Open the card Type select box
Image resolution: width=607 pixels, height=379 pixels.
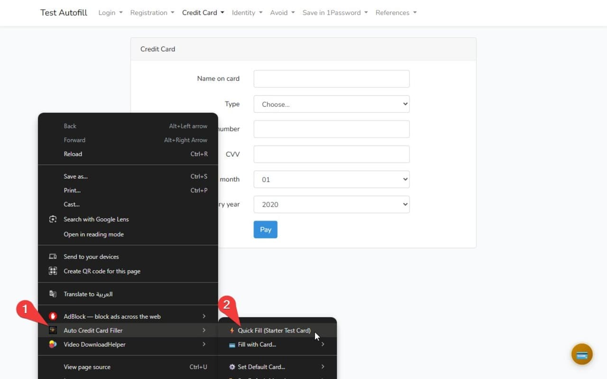[x=331, y=104]
